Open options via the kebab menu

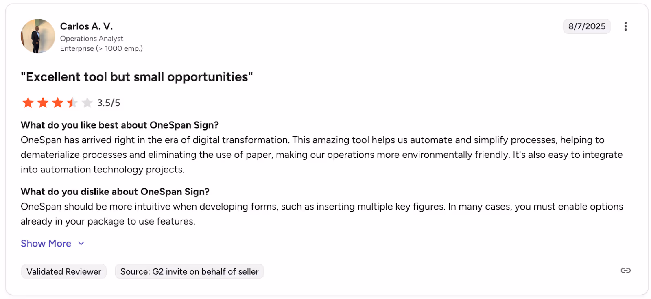click(625, 26)
